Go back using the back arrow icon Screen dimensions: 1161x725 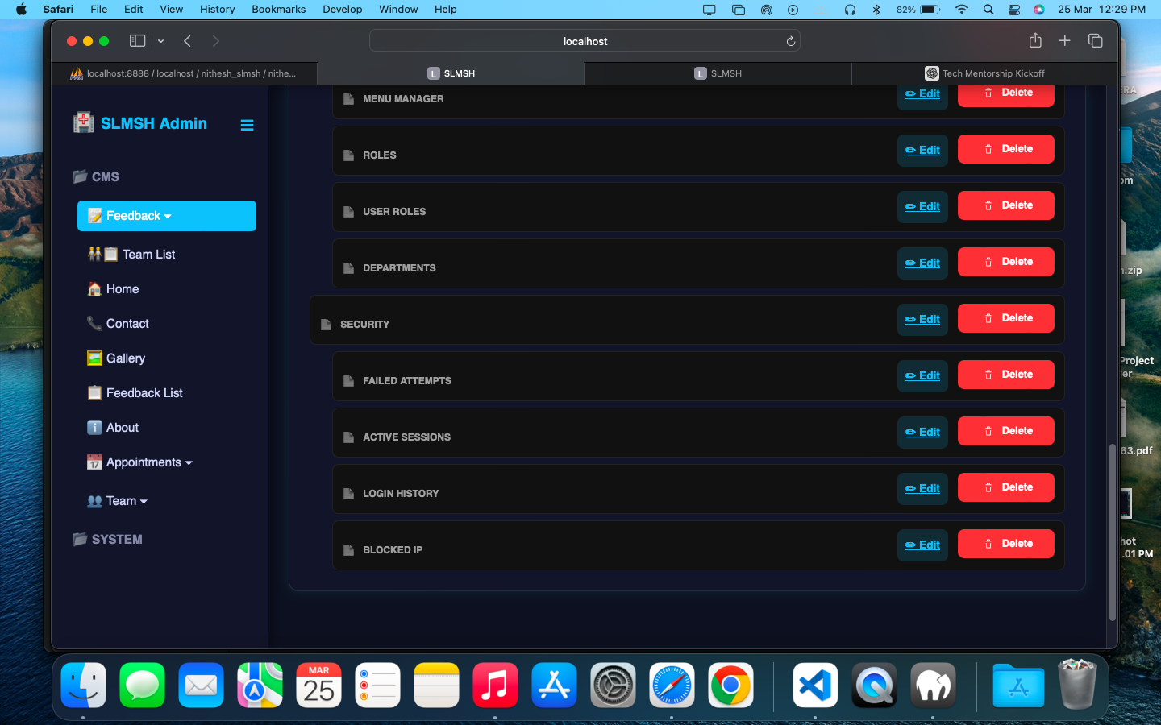187,41
